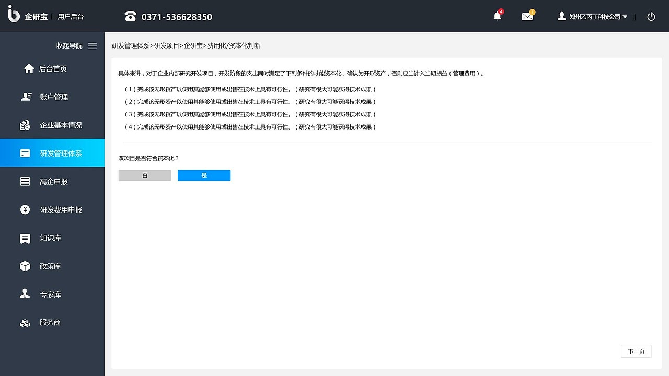Click condition line (3)

coord(250,114)
